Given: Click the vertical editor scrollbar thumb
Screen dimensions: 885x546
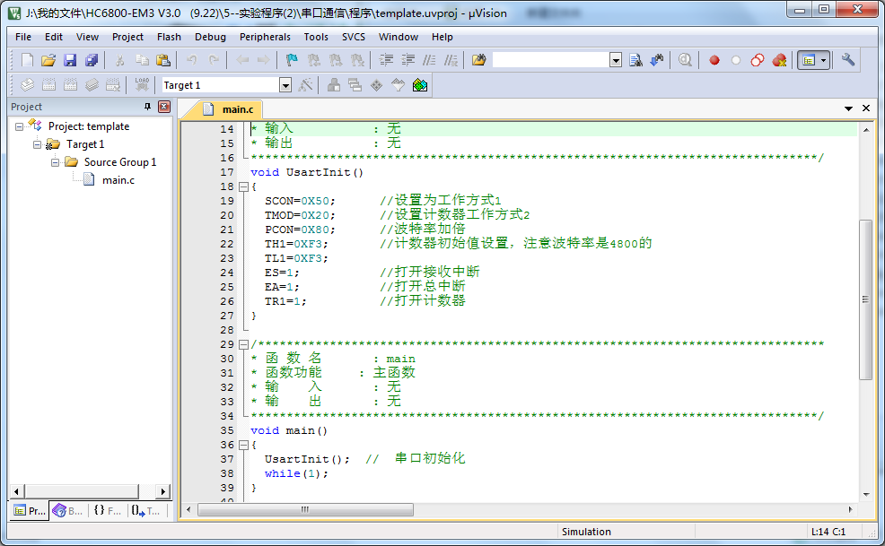Looking at the screenshot, I should pos(864,299).
